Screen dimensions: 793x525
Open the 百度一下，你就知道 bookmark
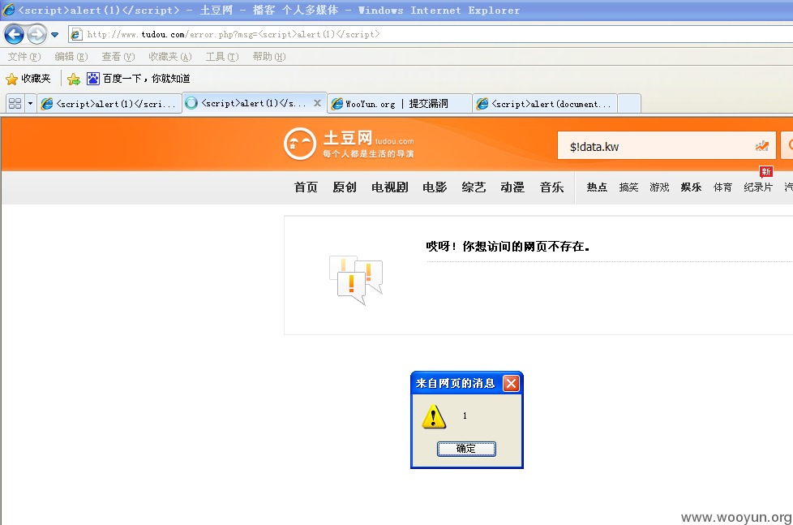pyautogui.click(x=139, y=79)
